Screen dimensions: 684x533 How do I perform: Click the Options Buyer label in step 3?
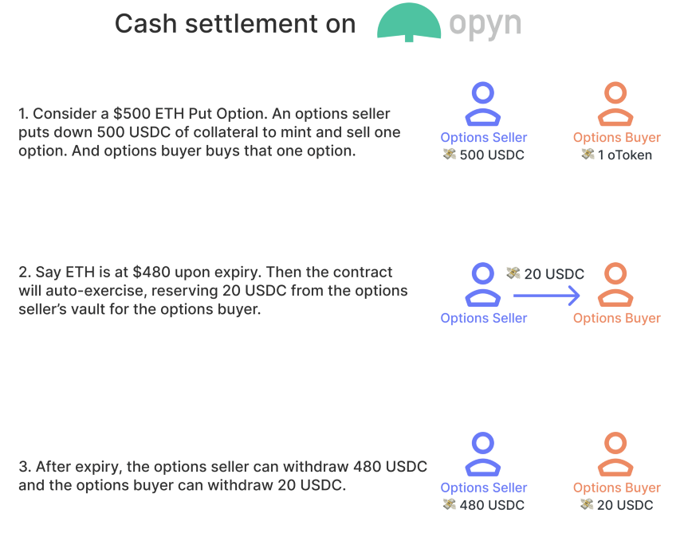[617, 488]
